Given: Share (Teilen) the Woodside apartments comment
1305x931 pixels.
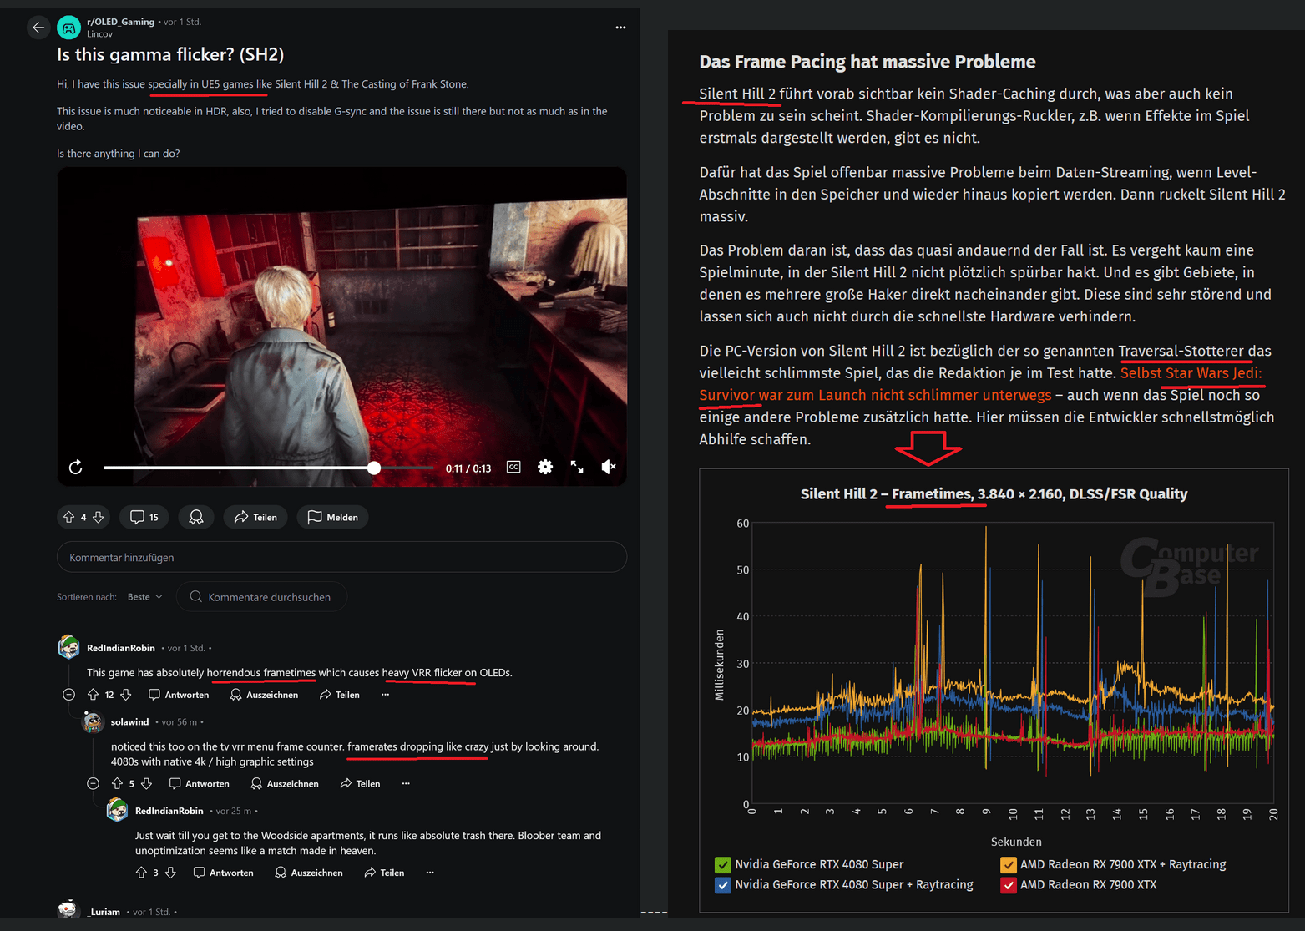Looking at the screenshot, I should (x=384, y=873).
